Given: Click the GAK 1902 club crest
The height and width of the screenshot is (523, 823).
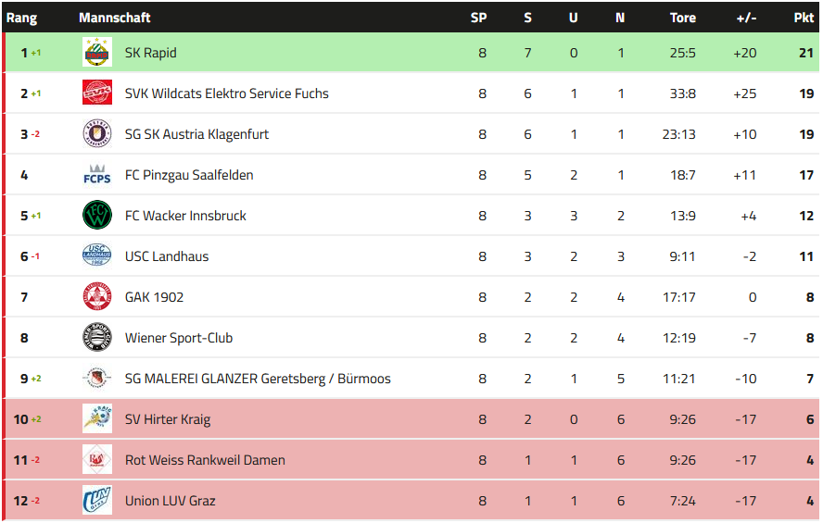Looking at the screenshot, I should point(96,297).
